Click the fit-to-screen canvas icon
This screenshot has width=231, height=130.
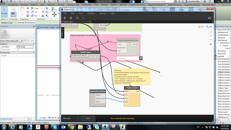coord(211,32)
